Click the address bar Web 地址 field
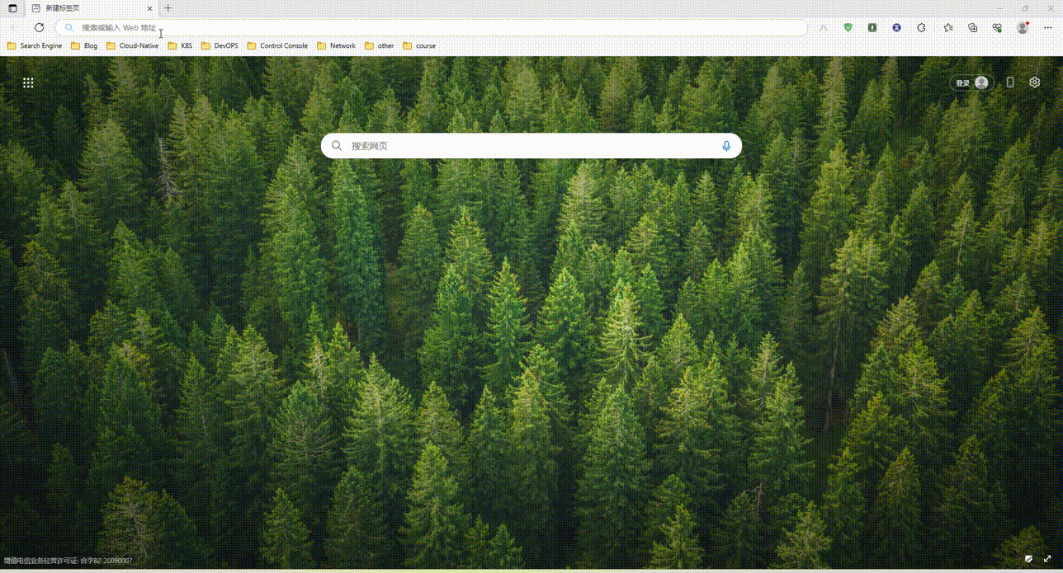Viewport: 1063px width, 573px height. point(431,27)
